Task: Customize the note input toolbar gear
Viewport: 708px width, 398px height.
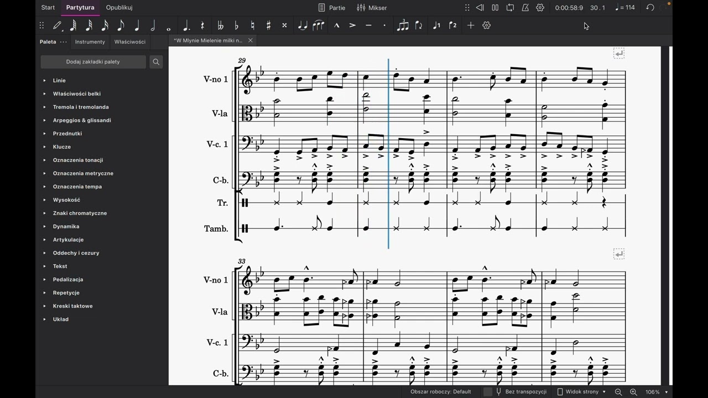Action: click(x=487, y=25)
